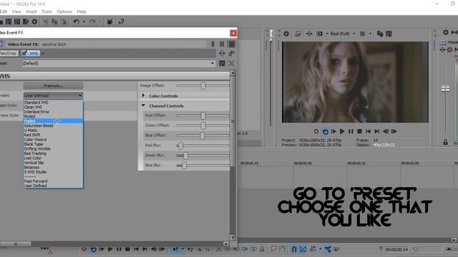This screenshot has height=257, width=458.
Task: Click Pause under video preview
Action: coord(351,131)
